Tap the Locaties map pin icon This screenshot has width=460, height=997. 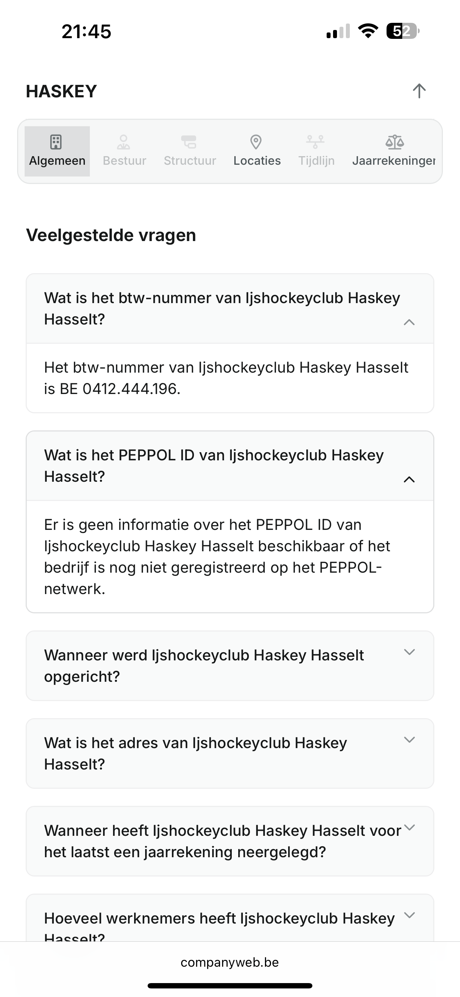tap(256, 142)
